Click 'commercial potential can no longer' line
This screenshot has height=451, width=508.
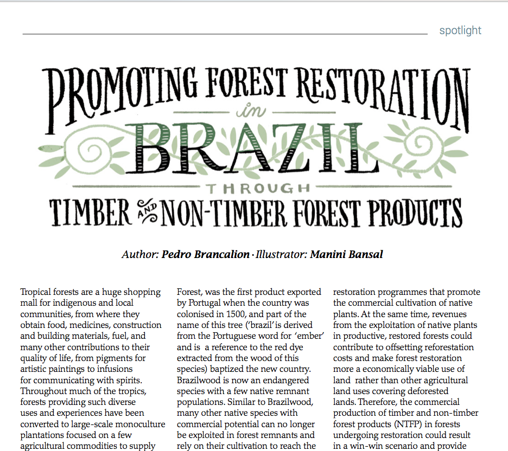245,424
